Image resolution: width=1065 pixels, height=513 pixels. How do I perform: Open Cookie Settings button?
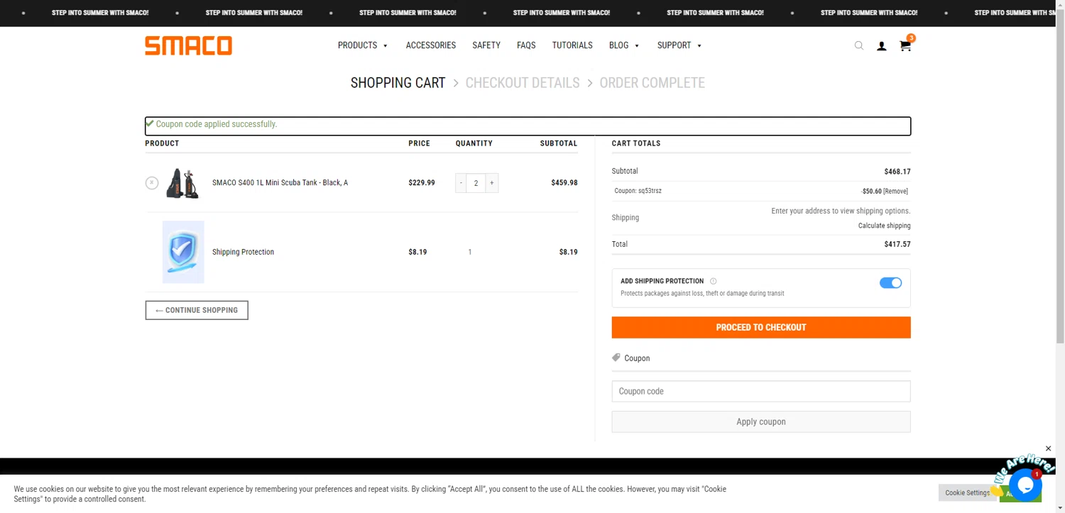967,492
